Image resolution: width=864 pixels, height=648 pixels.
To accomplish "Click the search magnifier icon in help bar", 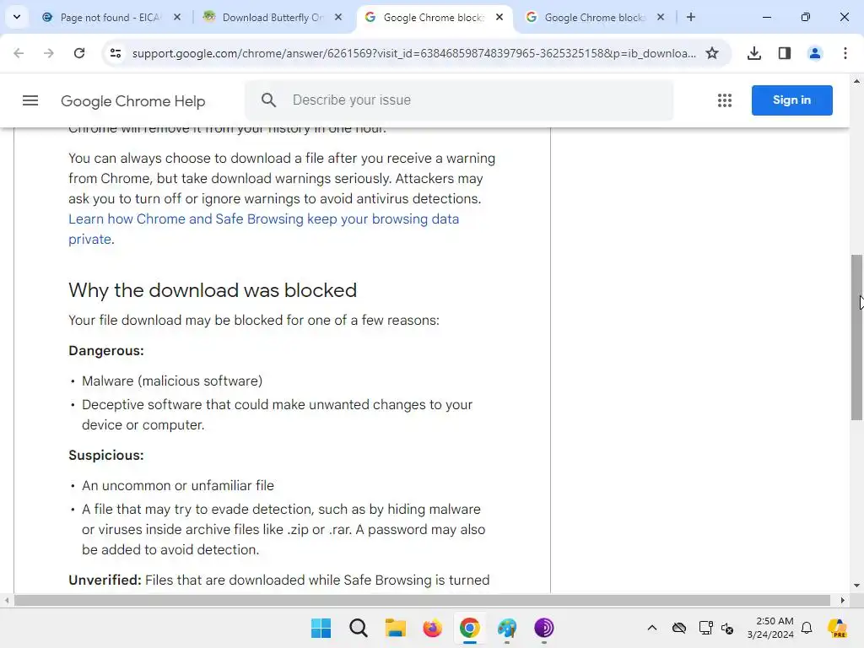I will point(268,100).
